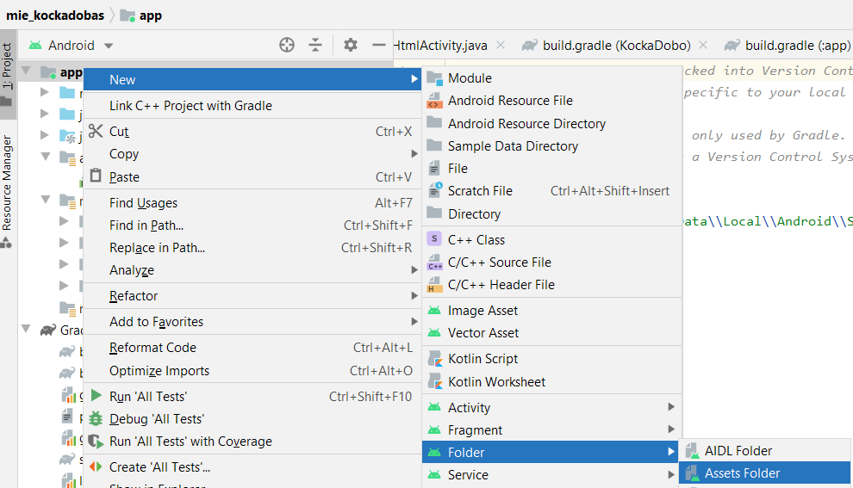Viewport: 853px width, 488px height.
Task: Click the Debug bug icon
Action: (x=96, y=418)
